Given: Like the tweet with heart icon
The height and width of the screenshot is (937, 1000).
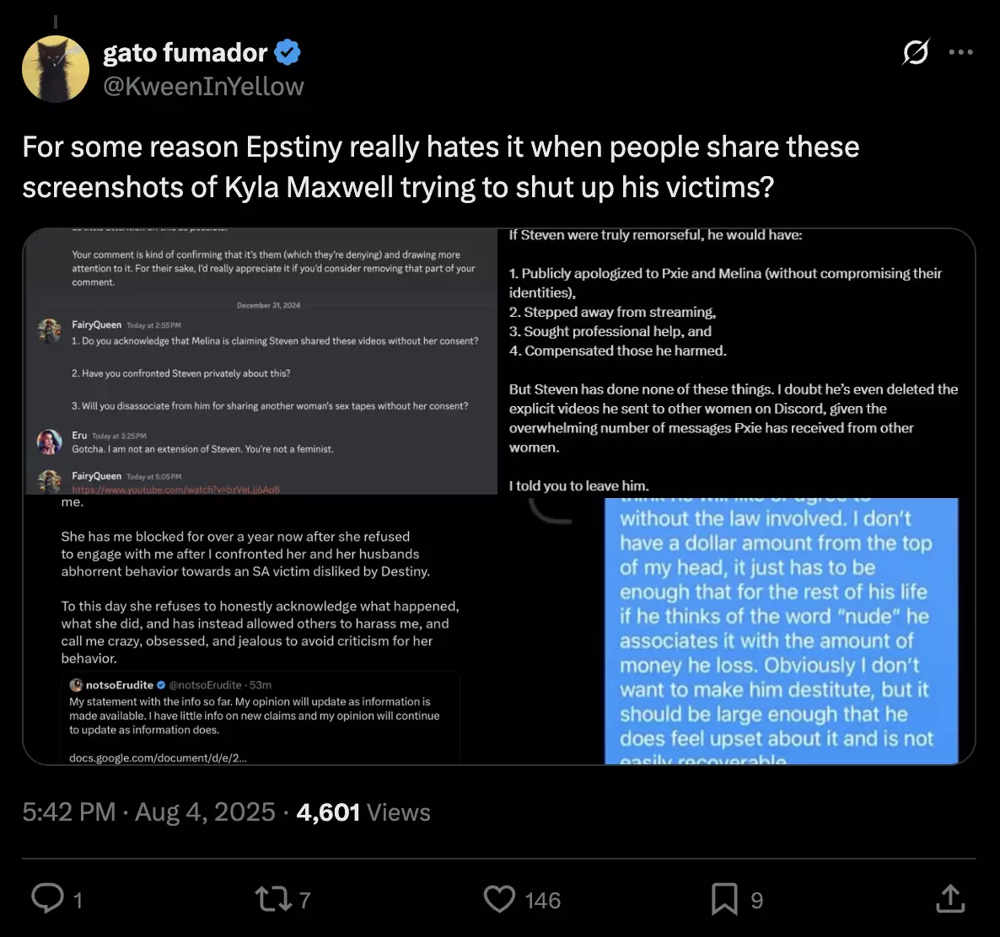Looking at the screenshot, I should click(499, 898).
